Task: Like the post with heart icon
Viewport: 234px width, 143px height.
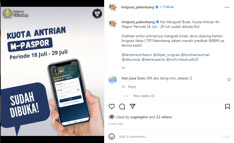Action: [112, 107]
